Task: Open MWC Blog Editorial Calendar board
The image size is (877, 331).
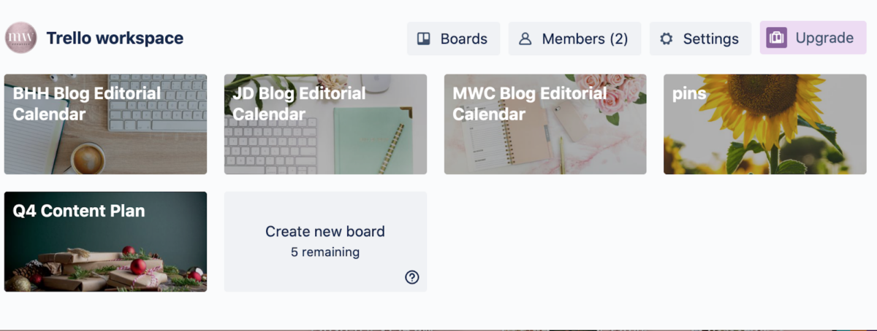Action: pyautogui.click(x=545, y=124)
